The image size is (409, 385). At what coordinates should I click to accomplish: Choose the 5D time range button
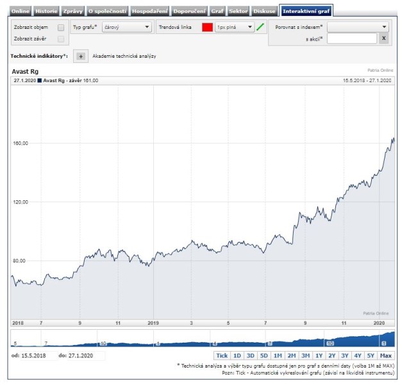pos(264,355)
